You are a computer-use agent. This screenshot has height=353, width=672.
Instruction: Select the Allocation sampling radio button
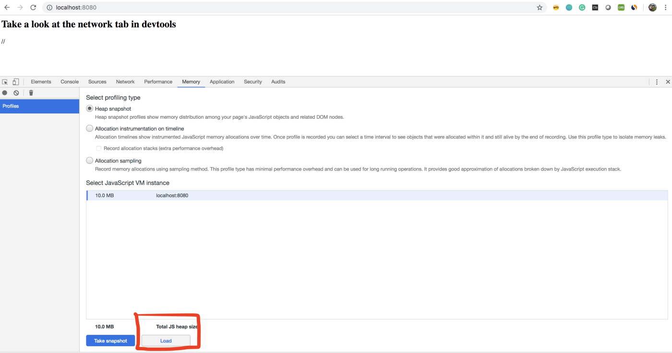[x=89, y=160]
